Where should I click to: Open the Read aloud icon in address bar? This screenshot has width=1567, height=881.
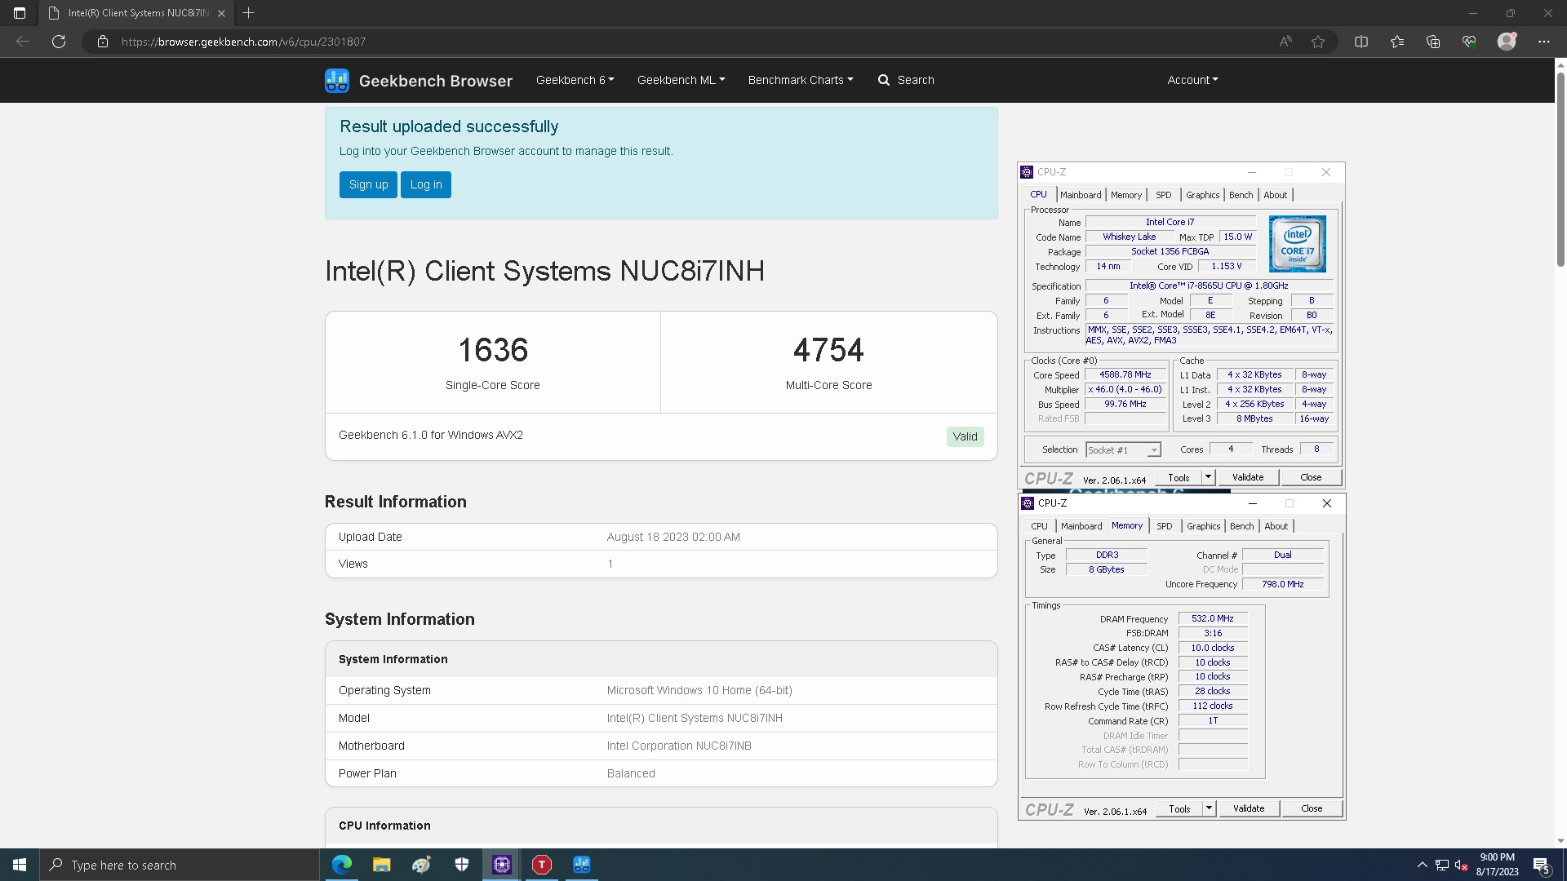click(1285, 42)
